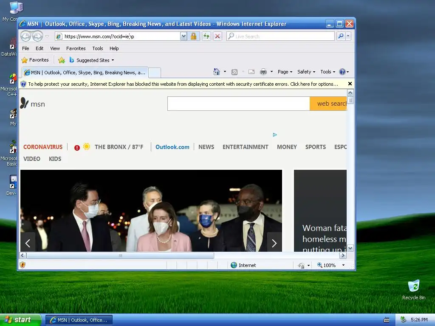The width and height of the screenshot is (435, 326).
Task: Open the ENTERTAINMENT section link
Action: (x=245, y=147)
